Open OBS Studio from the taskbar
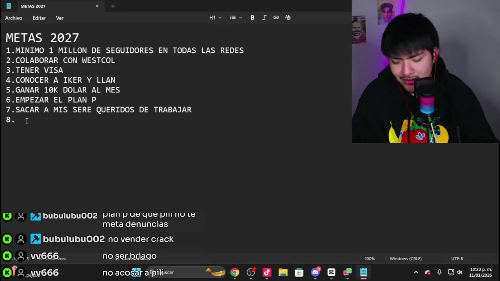500x281 pixels. click(x=251, y=272)
